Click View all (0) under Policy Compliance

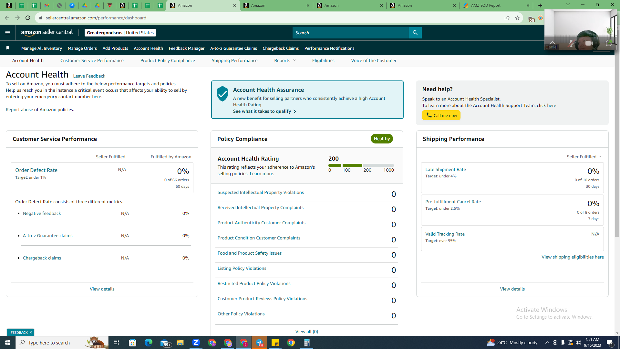tap(307, 332)
